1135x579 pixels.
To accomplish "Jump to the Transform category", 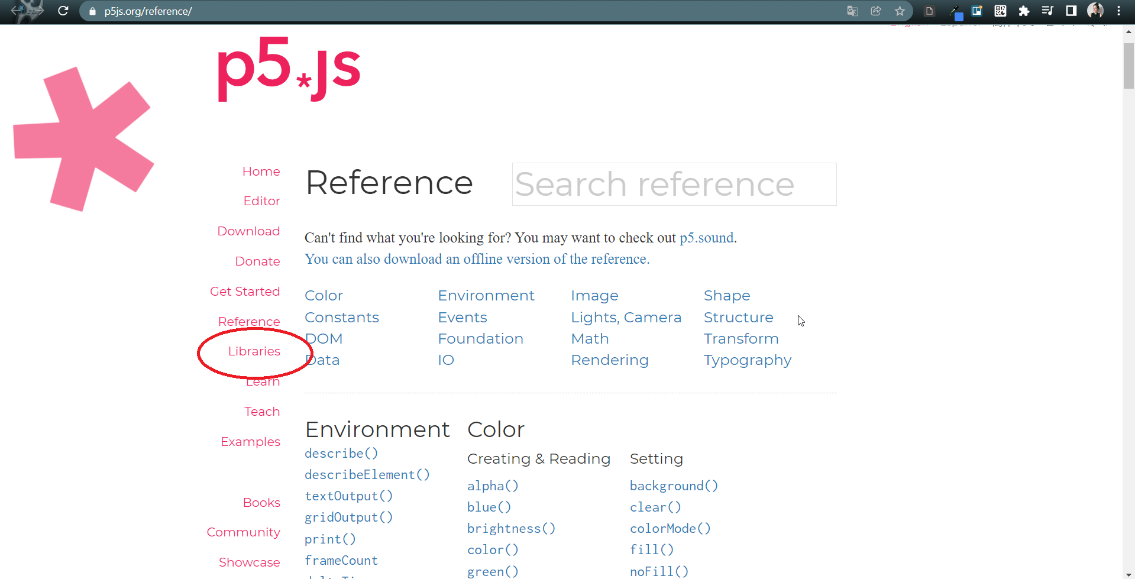I will (741, 339).
